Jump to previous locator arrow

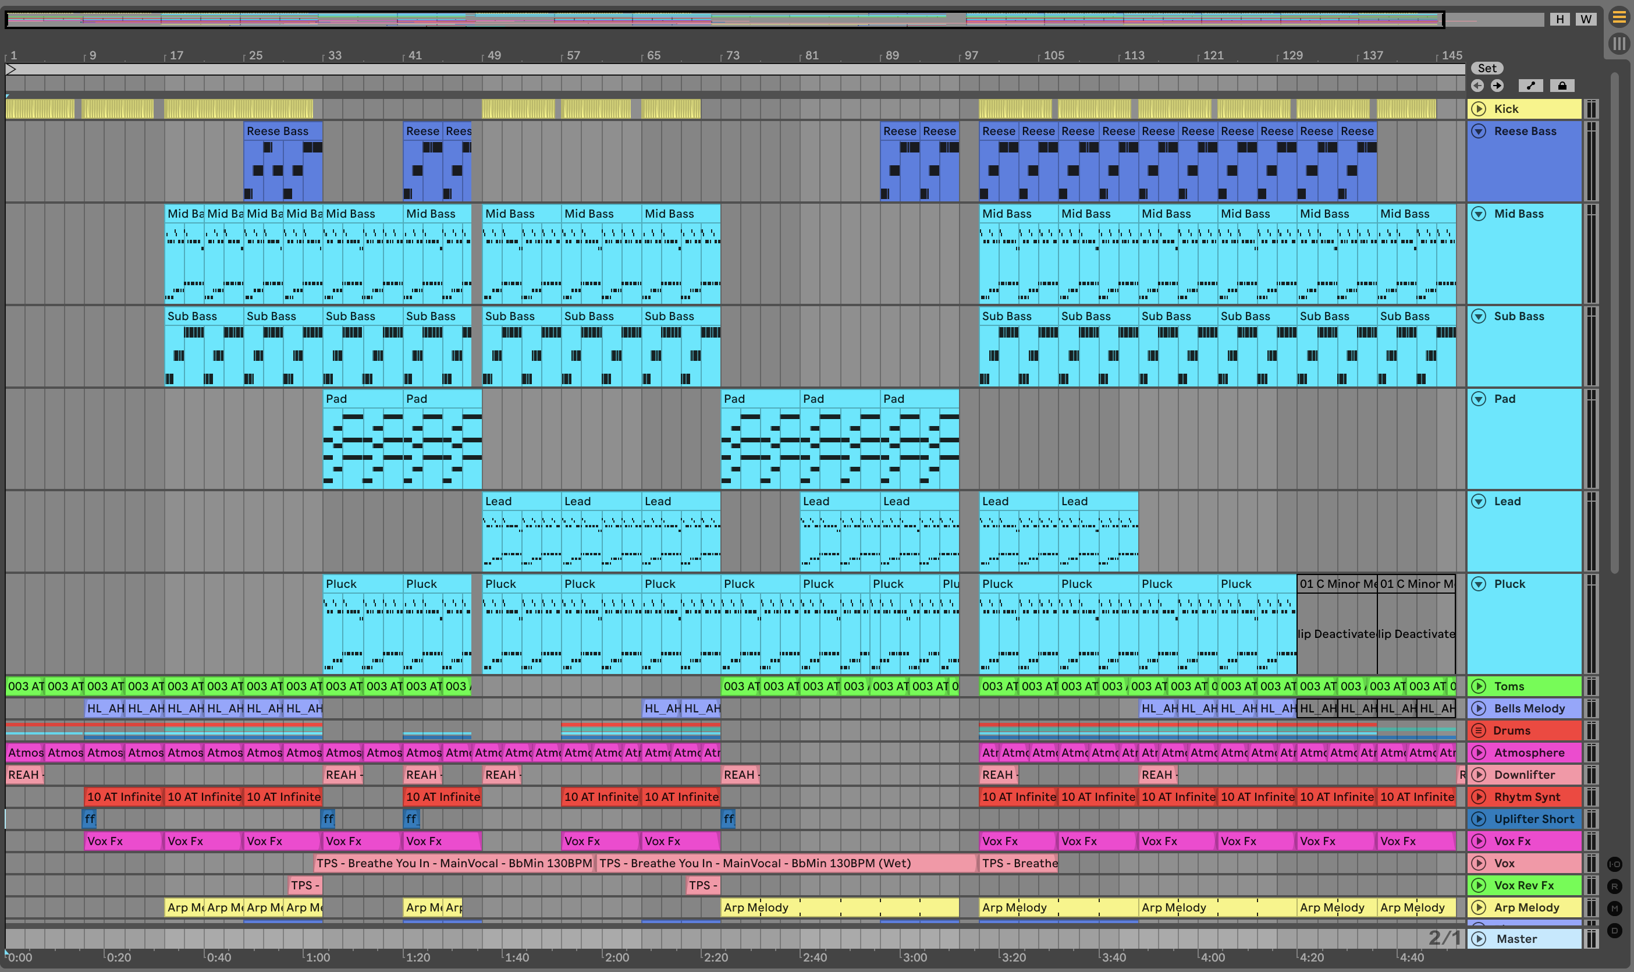tap(1477, 86)
